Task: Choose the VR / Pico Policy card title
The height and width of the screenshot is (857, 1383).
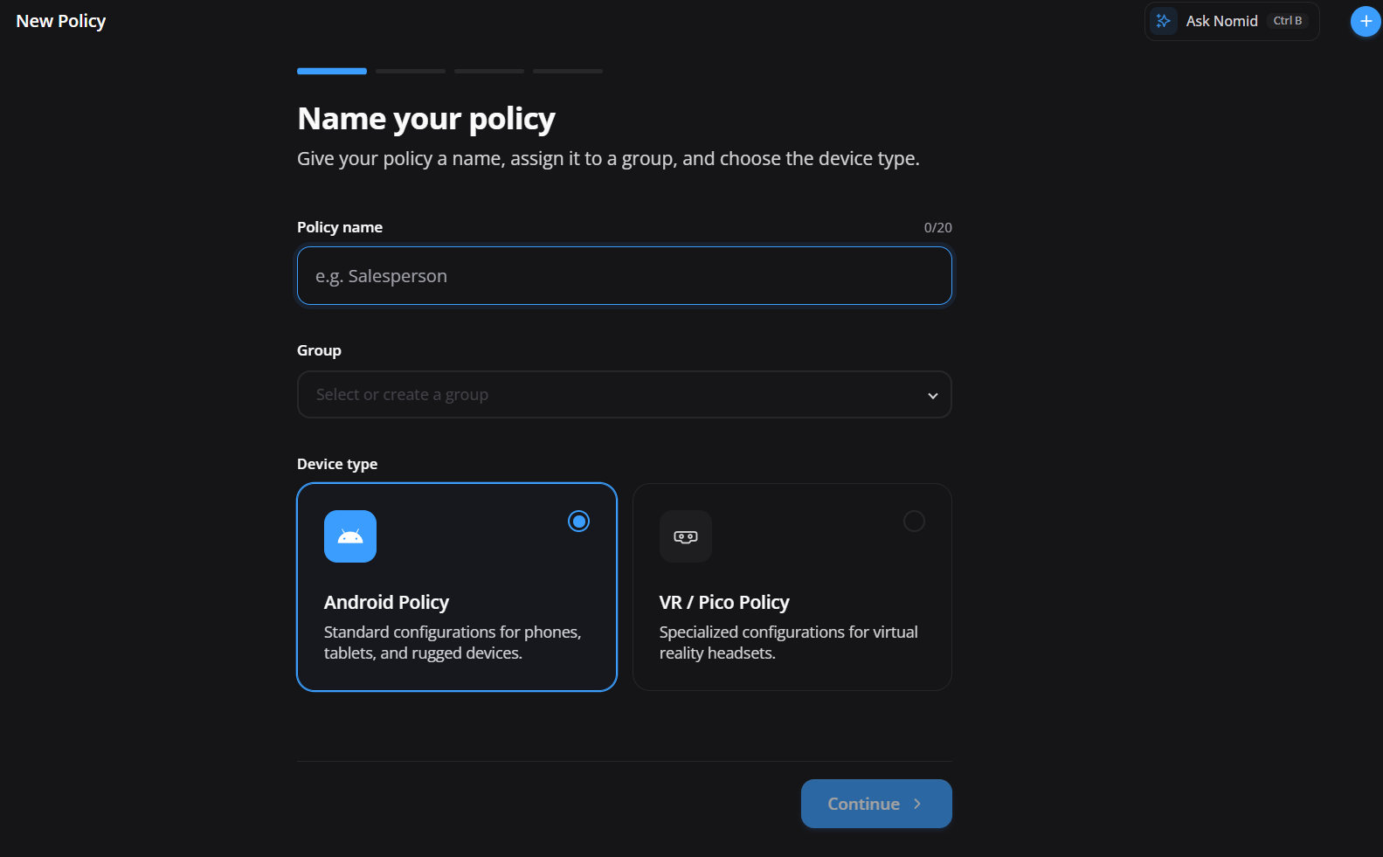Action: [x=724, y=603]
